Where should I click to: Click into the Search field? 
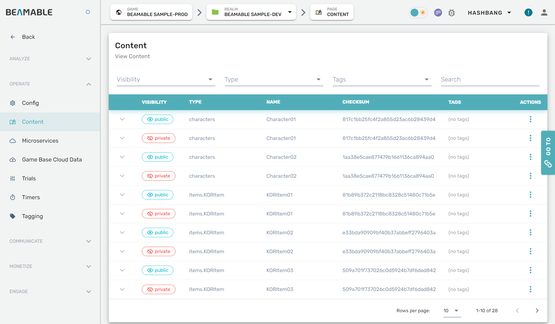490,79
